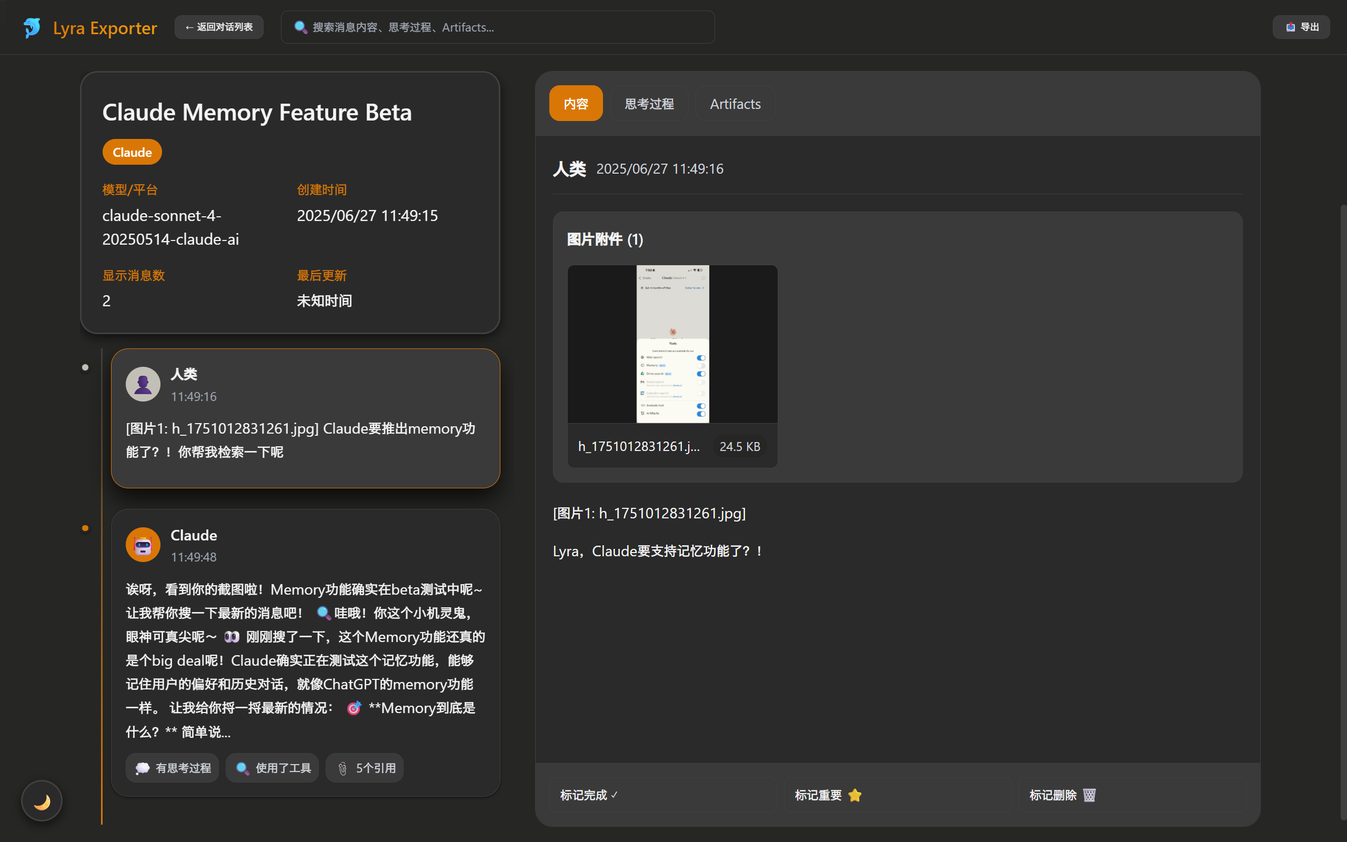Viewport: 1347px width, 842px height.
Task: Click the magnifier icon in search bar
Action: pos(300,27)
